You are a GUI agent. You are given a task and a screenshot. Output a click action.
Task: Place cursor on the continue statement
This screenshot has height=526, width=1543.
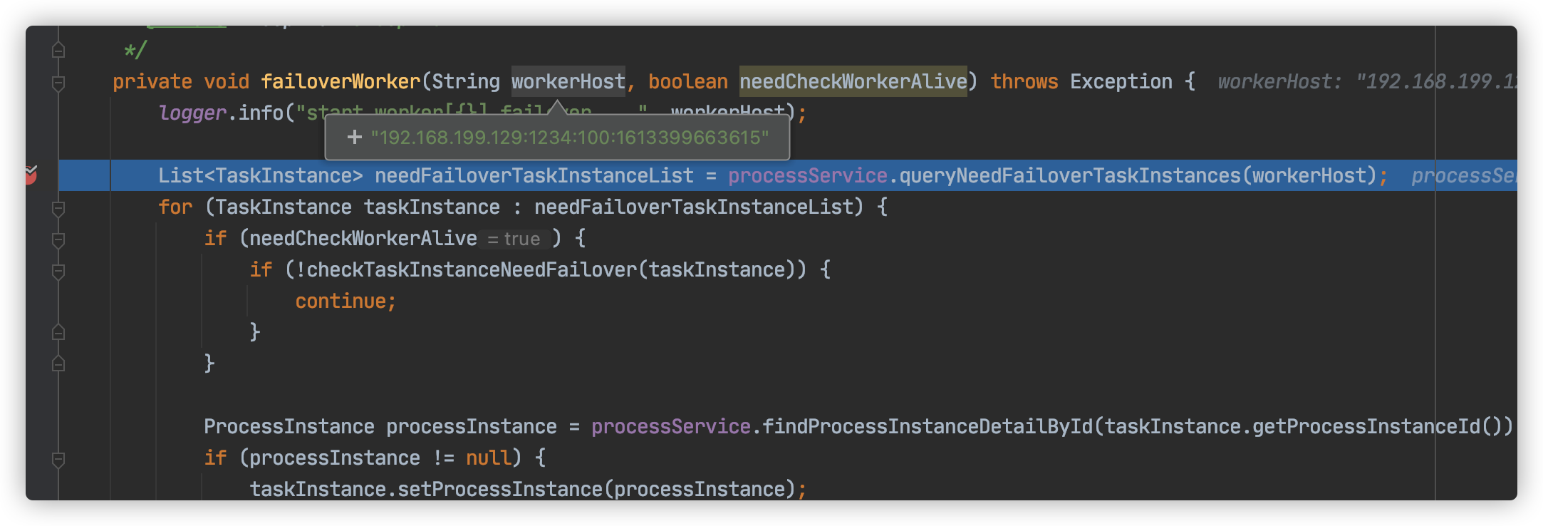(342, 301)
